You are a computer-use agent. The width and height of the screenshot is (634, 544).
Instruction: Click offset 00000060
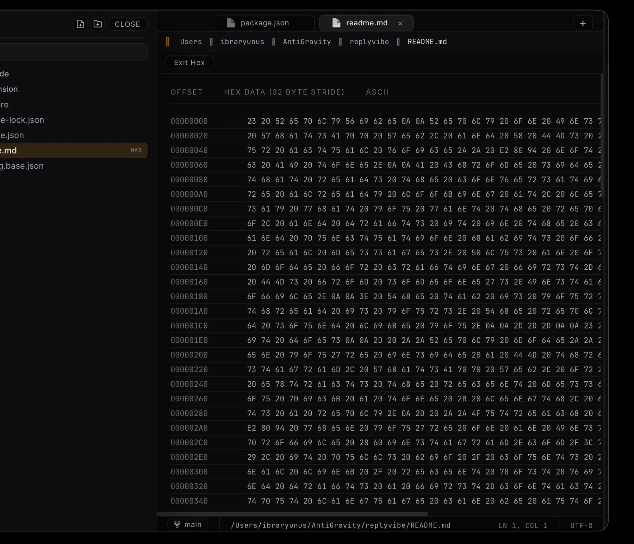tap(189, 165)
